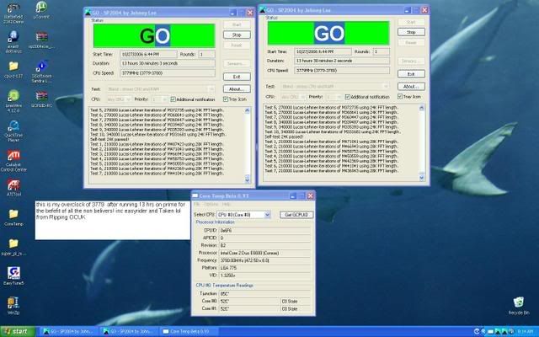The image size is (539, 337).
Task: Launch the EasyTune5 desktop shortcut
Action: click(13, 276)
